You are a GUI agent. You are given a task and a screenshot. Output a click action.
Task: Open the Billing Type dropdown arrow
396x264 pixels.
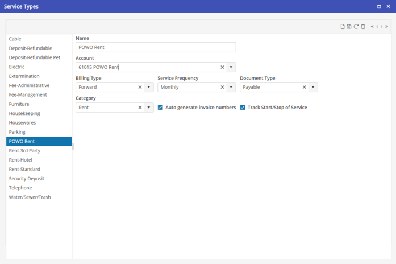pos(149,87)
